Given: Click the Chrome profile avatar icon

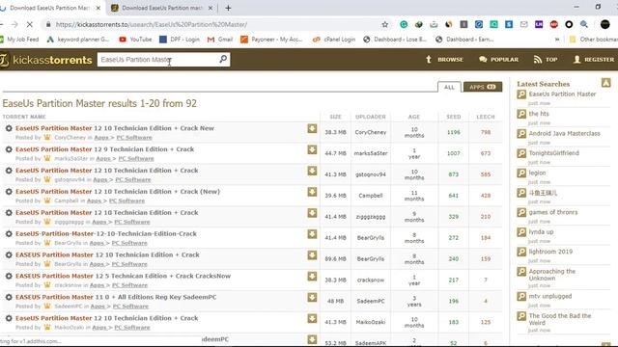Looking at the screenshot, I should (605, 24).
